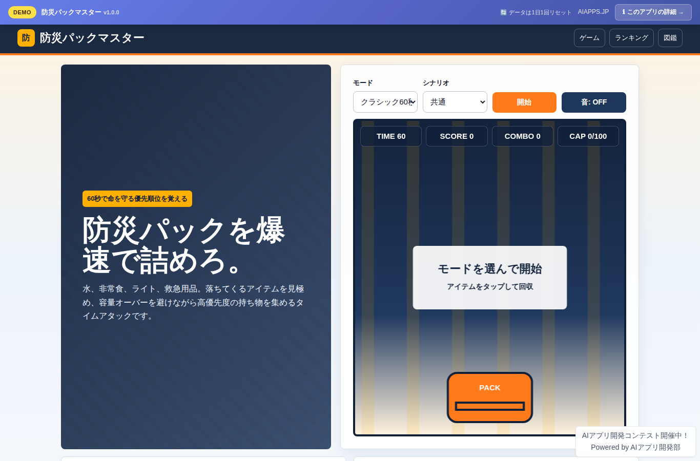This screenshot has height=461, width=700.
Task: Open the 図鑑 navigation tab
Action: click(670, 38)
